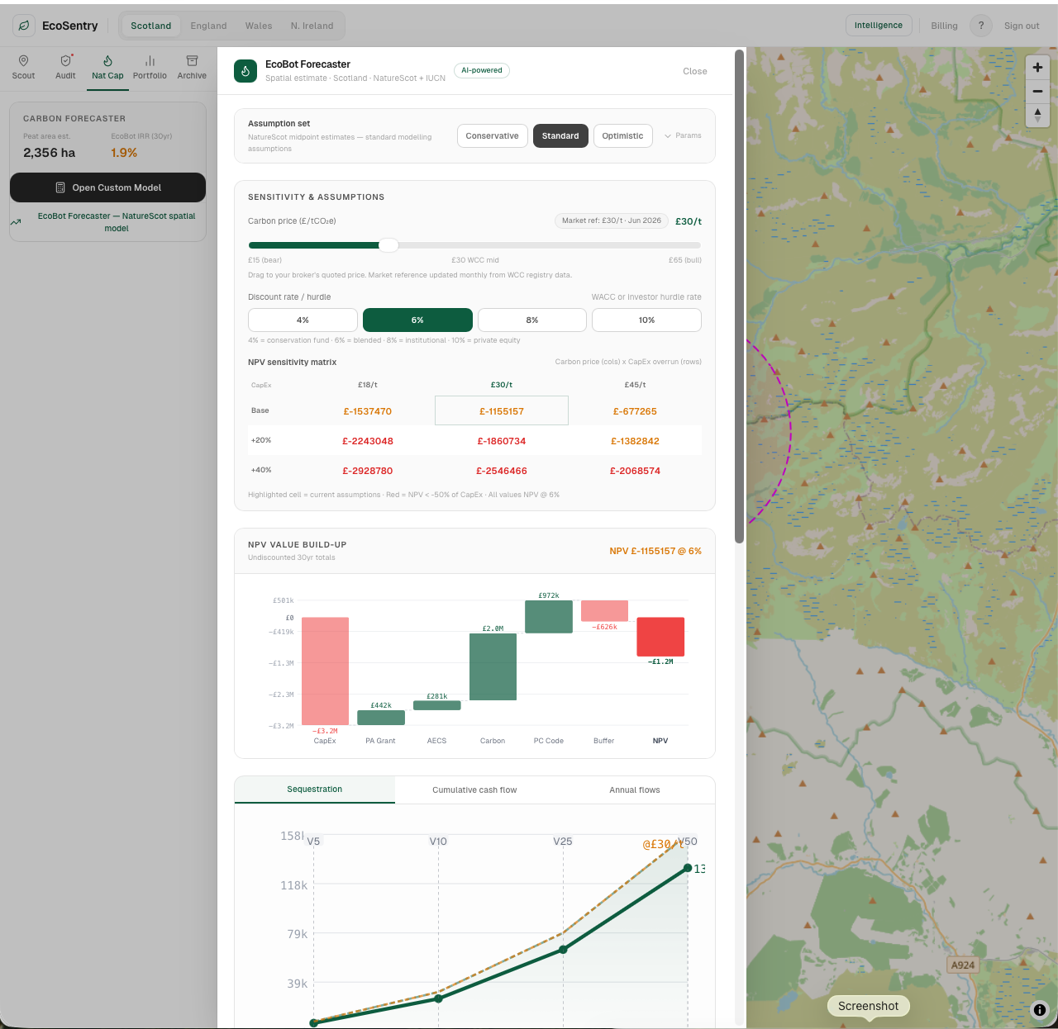Select the Optimistic assumption set
Viewport: 1058px width, 1029px height.
pos(622,136)
